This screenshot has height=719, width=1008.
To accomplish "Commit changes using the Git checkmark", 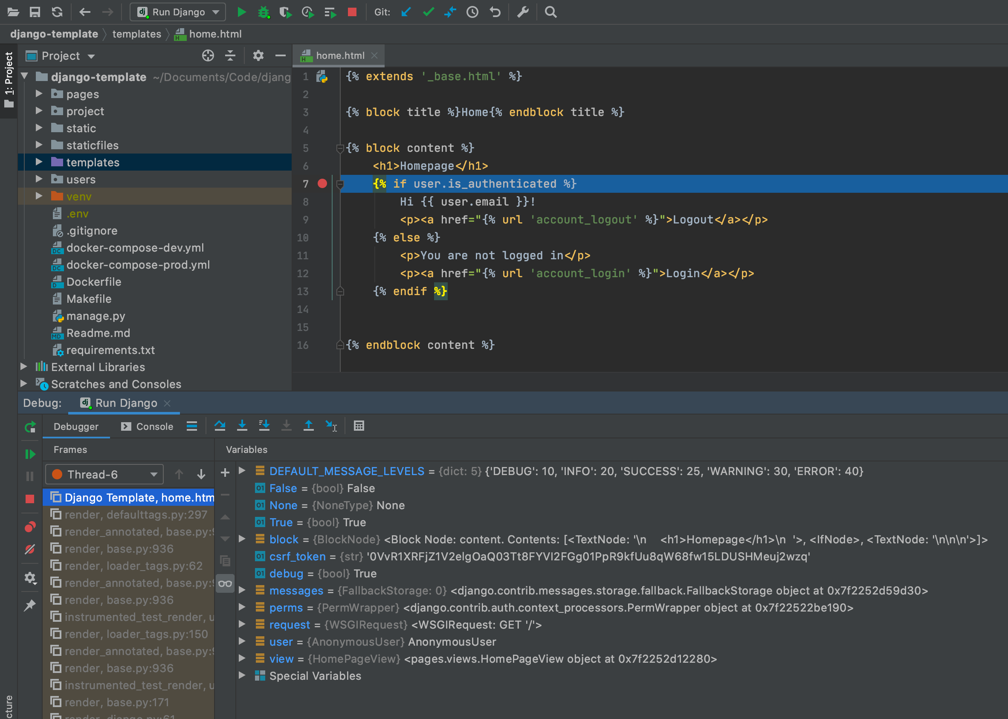I will 428,12.
